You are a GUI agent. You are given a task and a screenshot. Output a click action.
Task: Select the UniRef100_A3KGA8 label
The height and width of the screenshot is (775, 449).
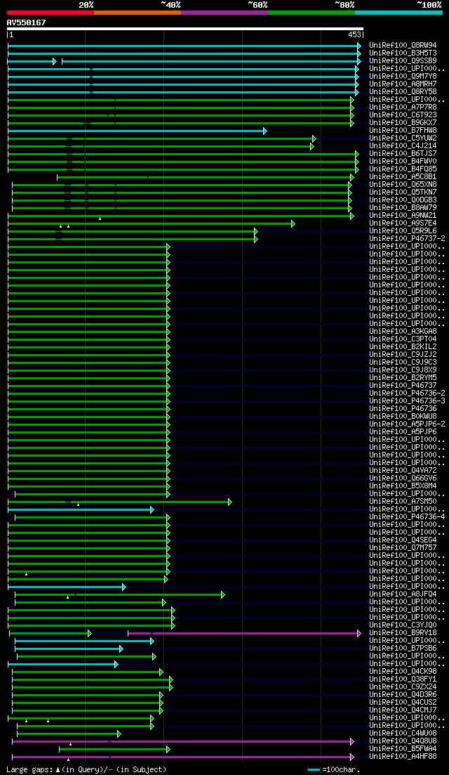pos(403,332)
